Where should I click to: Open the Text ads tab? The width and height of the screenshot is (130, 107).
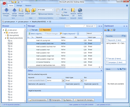click(x=33, y=30)
